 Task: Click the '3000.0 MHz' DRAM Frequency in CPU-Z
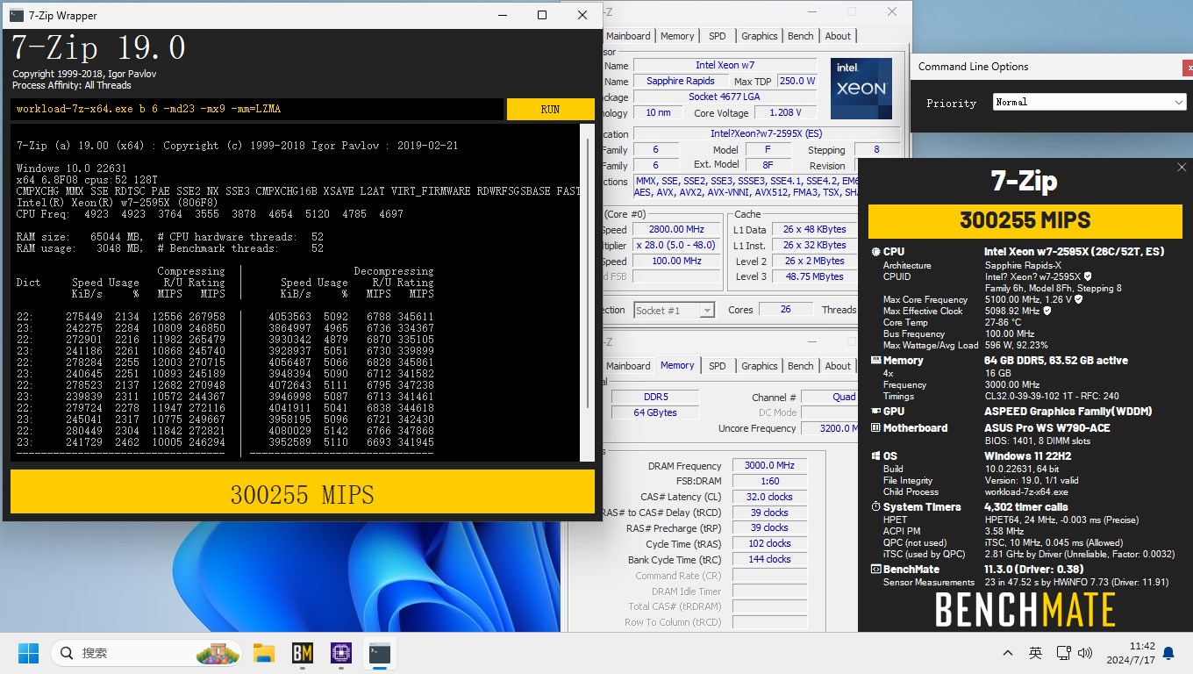pos(769,465)
